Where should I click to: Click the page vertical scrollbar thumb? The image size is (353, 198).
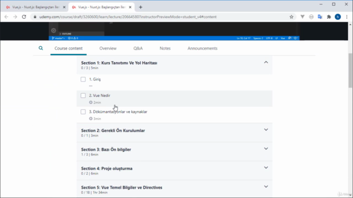[350, 70]
